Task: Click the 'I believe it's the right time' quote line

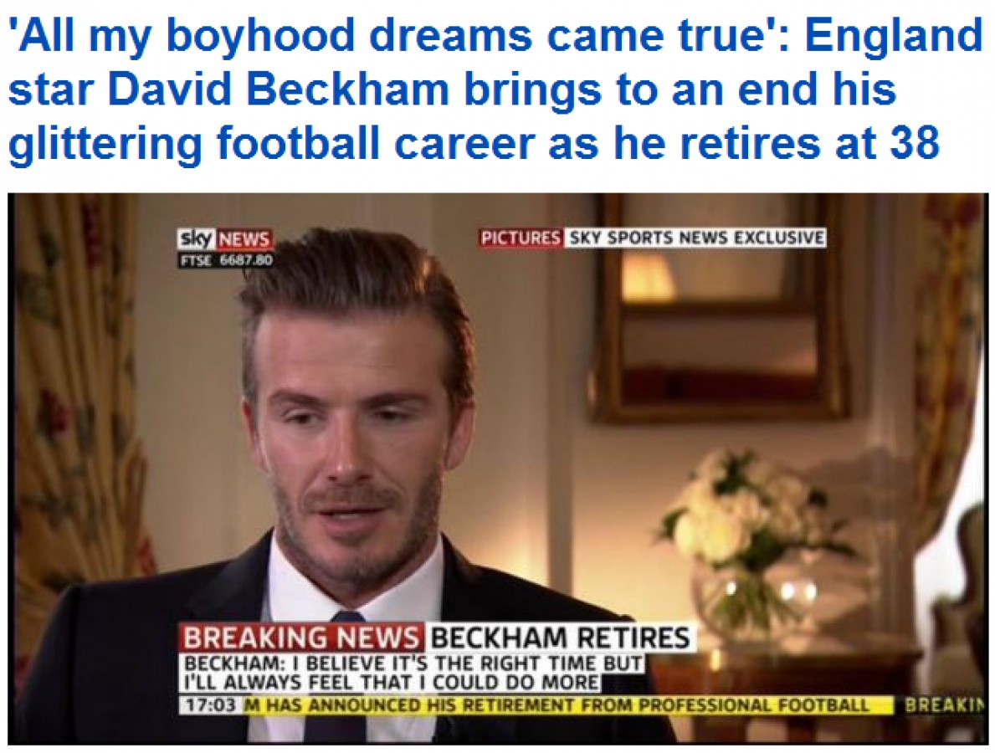Action: [x=413, y=663]
